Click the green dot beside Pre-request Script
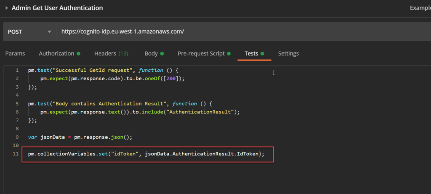431x194 pixels. pos(229,54)
